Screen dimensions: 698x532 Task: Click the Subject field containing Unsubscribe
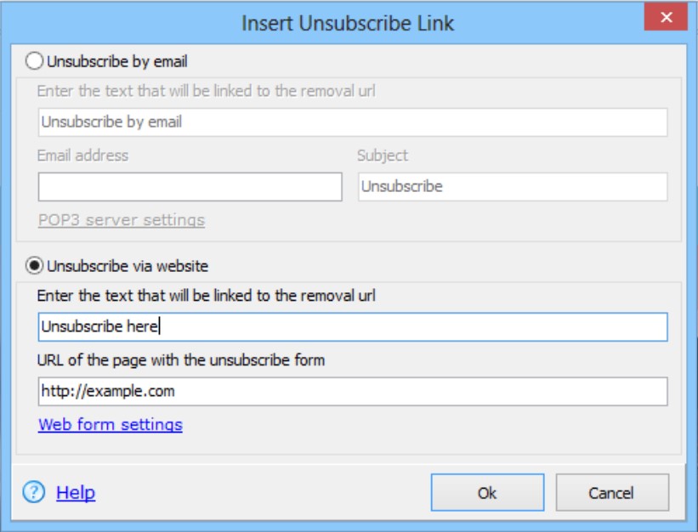[513, 187]
